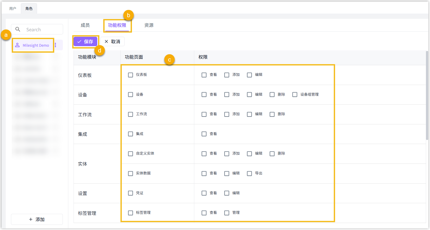Click the 保存 button
The height and width of the screenshot is (230, 430).
coord(85,41)
